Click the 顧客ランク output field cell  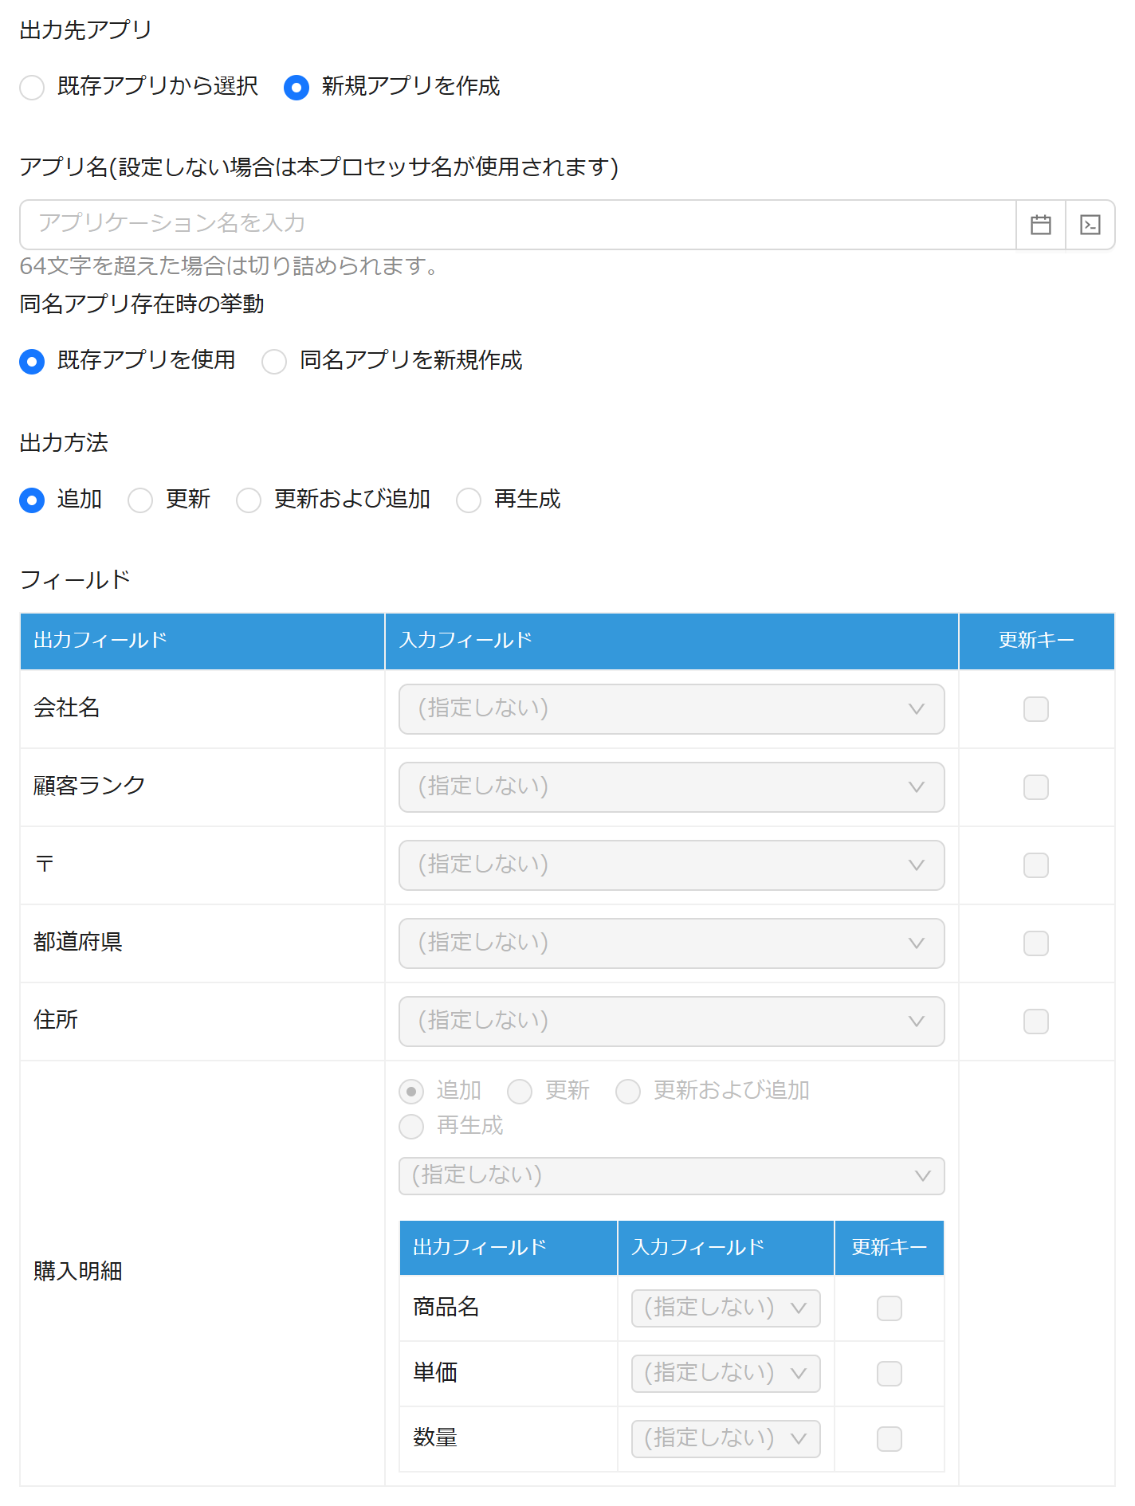[x=202, y=787]
